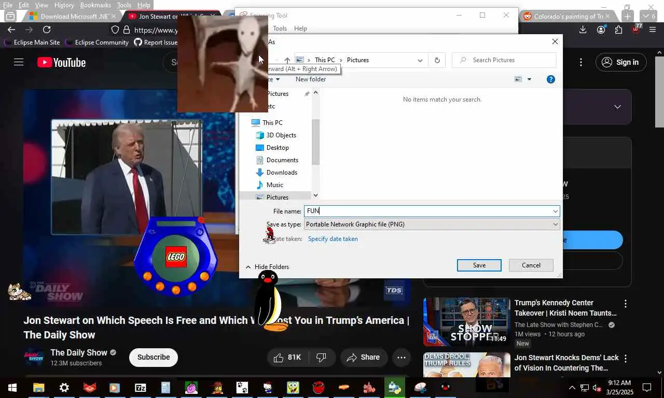
Task: Expand the File name history dropdown
Action: (555, 211)
